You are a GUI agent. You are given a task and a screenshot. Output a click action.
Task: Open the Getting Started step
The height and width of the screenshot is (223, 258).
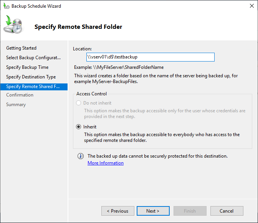[21, 48]
